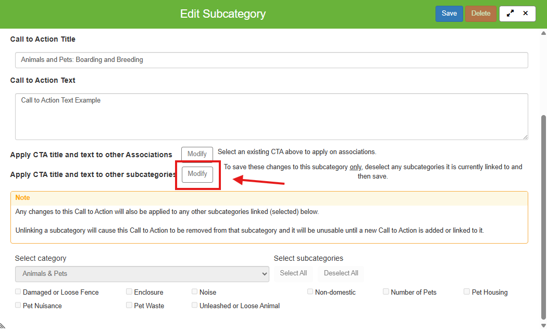Focus the Call to Action Title field
The height and width of the screenshot is (329, 547).
click(x=271, y=60)
